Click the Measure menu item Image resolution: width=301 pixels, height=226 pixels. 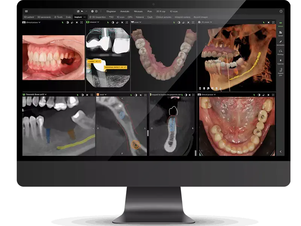138,11
